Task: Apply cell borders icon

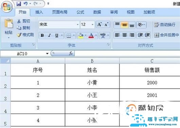Action: pyautogui.click(x=69, y=35)
